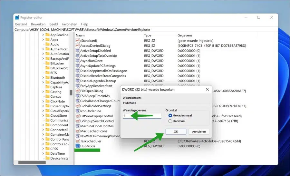This screenshot has height=176, width=290.
Task: Select the CPSS tree item
Action: click(54, 149)
